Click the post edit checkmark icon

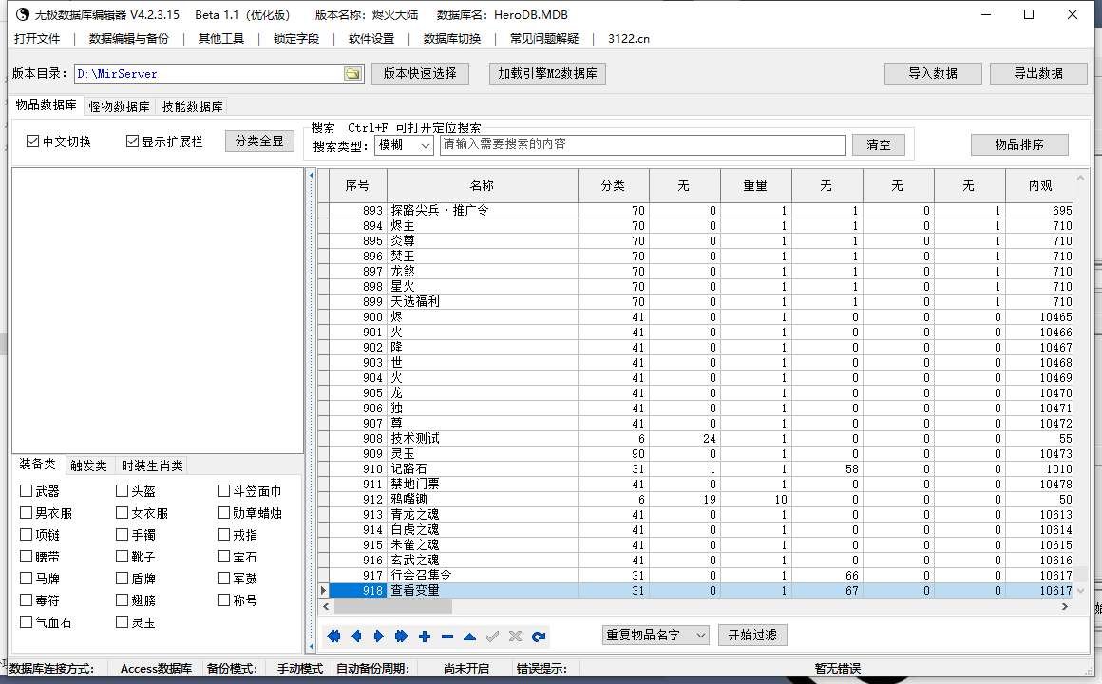[x=493, y=636]
